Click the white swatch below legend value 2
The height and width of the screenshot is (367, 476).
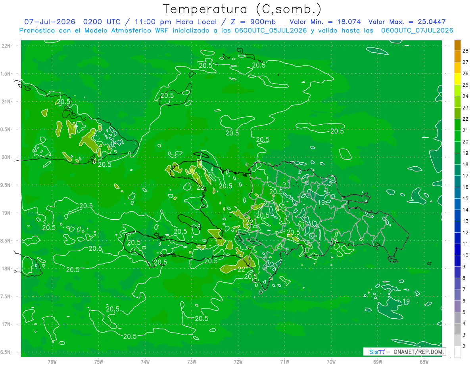pos(457,352)
